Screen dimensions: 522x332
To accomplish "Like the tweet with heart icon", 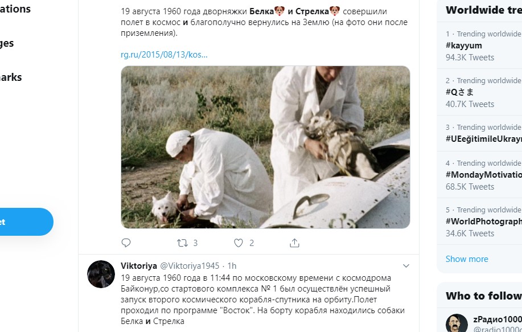I will click(239, 243).
